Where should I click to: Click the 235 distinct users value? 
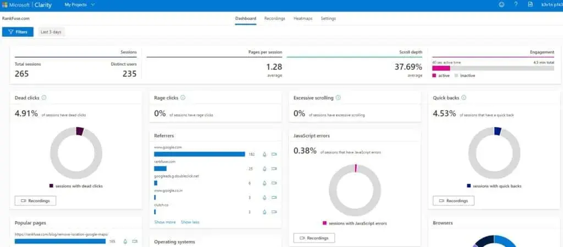130,73
